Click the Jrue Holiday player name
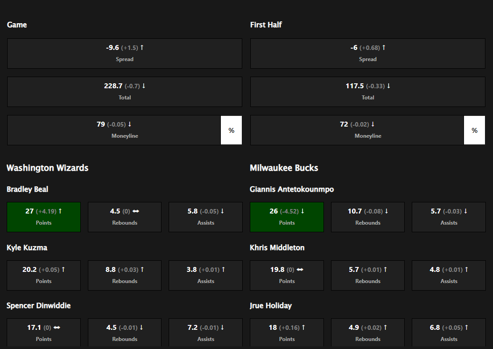493x349 pixels. [x=271, y=306]
